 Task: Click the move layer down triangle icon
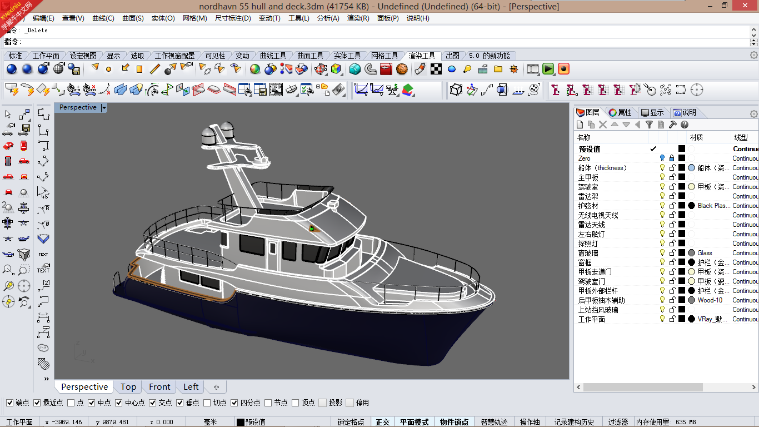point(626,125)
